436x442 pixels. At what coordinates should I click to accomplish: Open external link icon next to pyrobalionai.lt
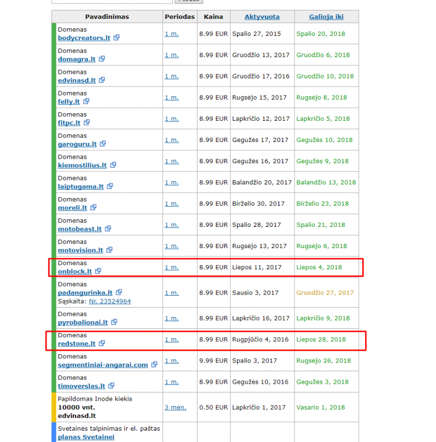(x=114, y=322)
